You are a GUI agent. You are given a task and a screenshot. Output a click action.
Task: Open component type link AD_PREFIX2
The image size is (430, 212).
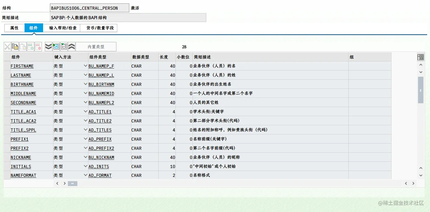[101, 148]
